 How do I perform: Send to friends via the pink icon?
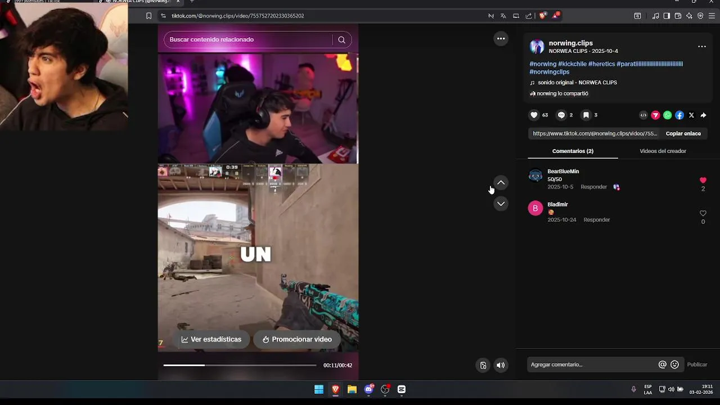pyautogui.click(x=655, y=115)
